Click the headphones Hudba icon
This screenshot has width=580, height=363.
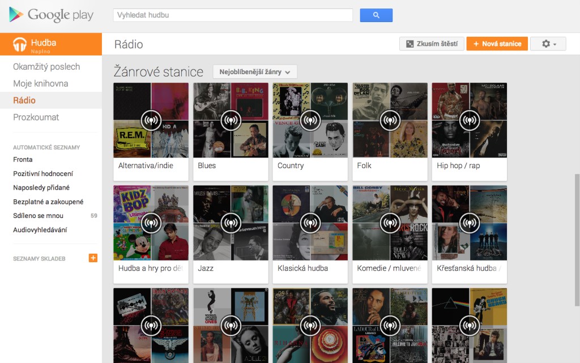pos(20,44)
